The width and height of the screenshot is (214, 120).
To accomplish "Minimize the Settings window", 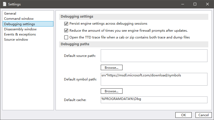I will 183,4.
